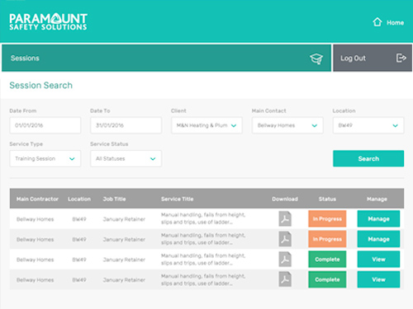The height and width of the screenshot is (309, 413).
Task: Click the Session Search heading
Action: click(x=41, y=85)
